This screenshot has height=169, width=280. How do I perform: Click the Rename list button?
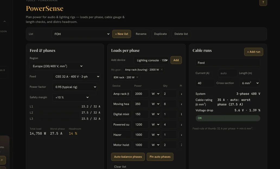(141, 34)
